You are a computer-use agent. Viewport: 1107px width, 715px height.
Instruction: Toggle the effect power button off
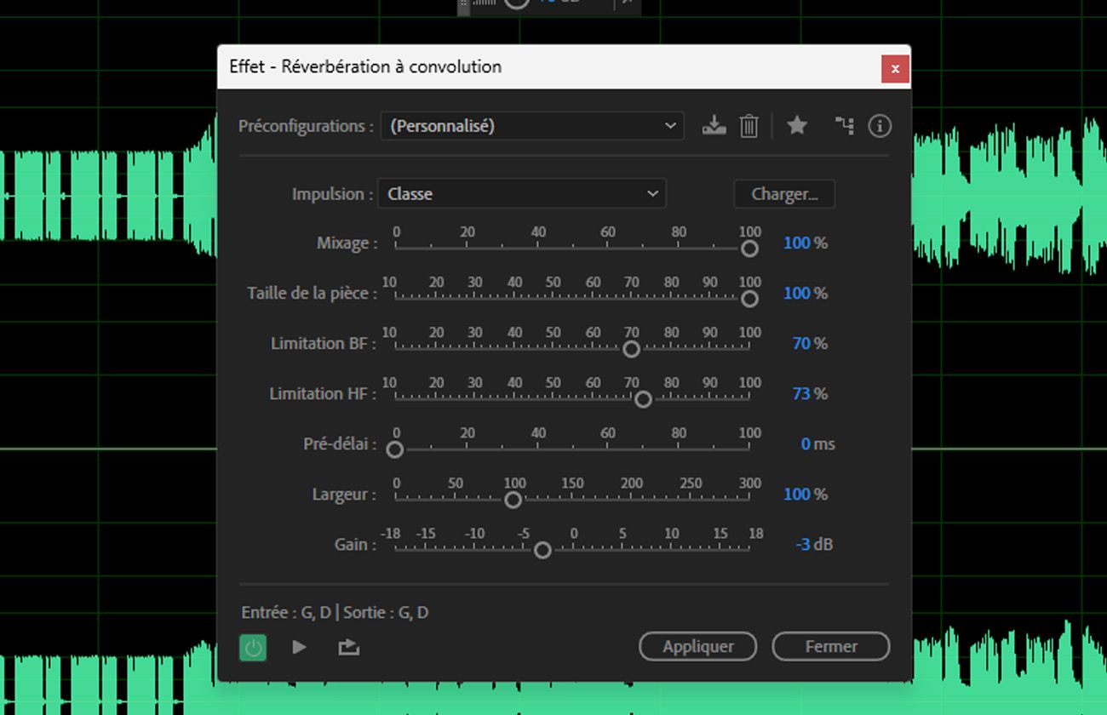pos(253,647)
